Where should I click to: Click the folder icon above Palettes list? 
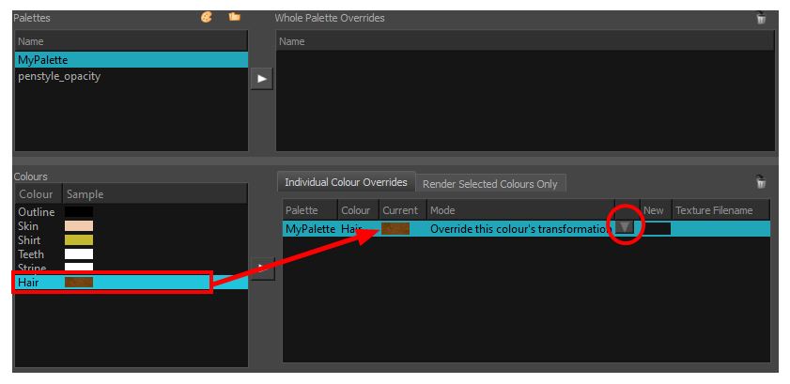click(x=234, y=17)
